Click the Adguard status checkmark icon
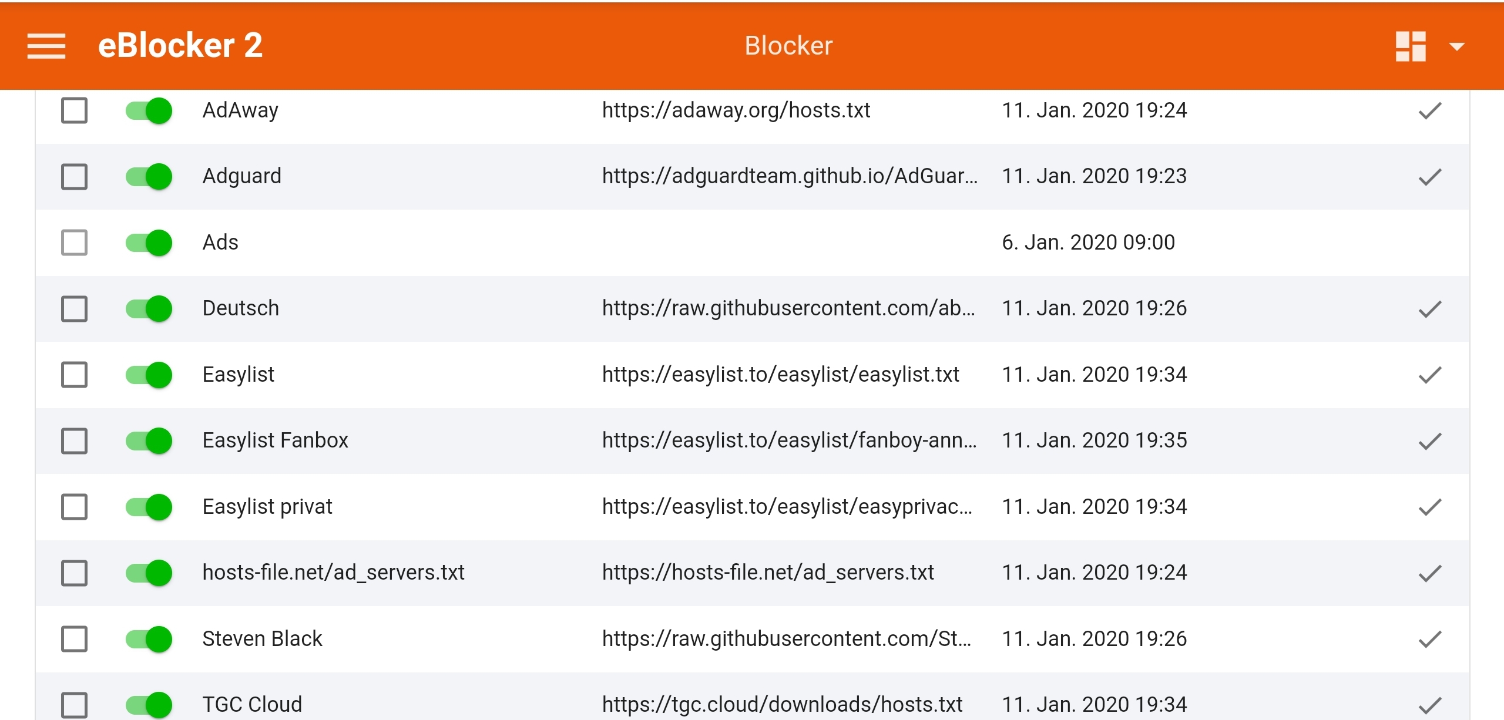The width and height of the screenshot is (1504, 720). click(x=1430, y=176)
